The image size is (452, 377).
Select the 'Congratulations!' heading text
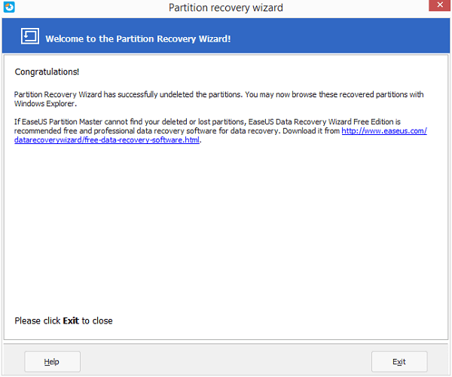[47, 72]
